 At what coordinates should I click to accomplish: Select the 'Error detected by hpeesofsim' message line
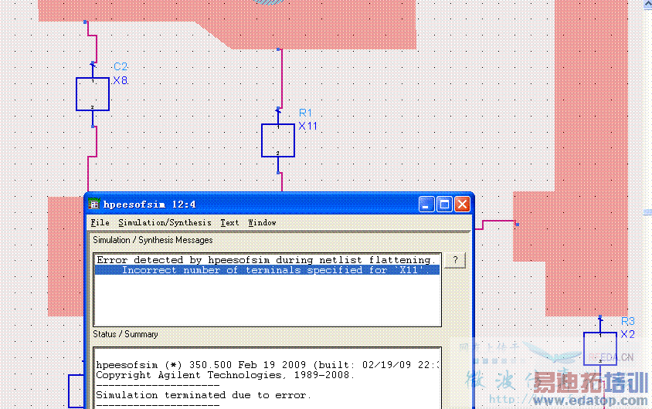point(267,260)
